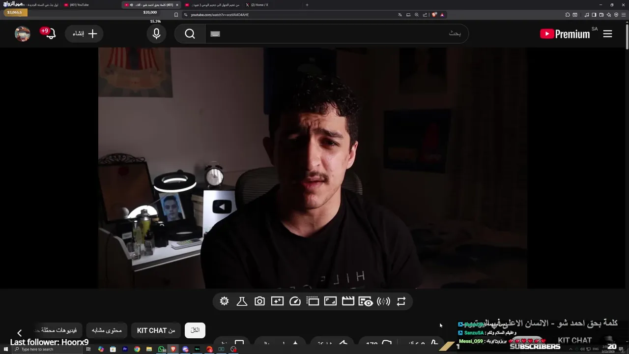Toggle the browser sidebar panel icon
629x354 pixels.
594,15
